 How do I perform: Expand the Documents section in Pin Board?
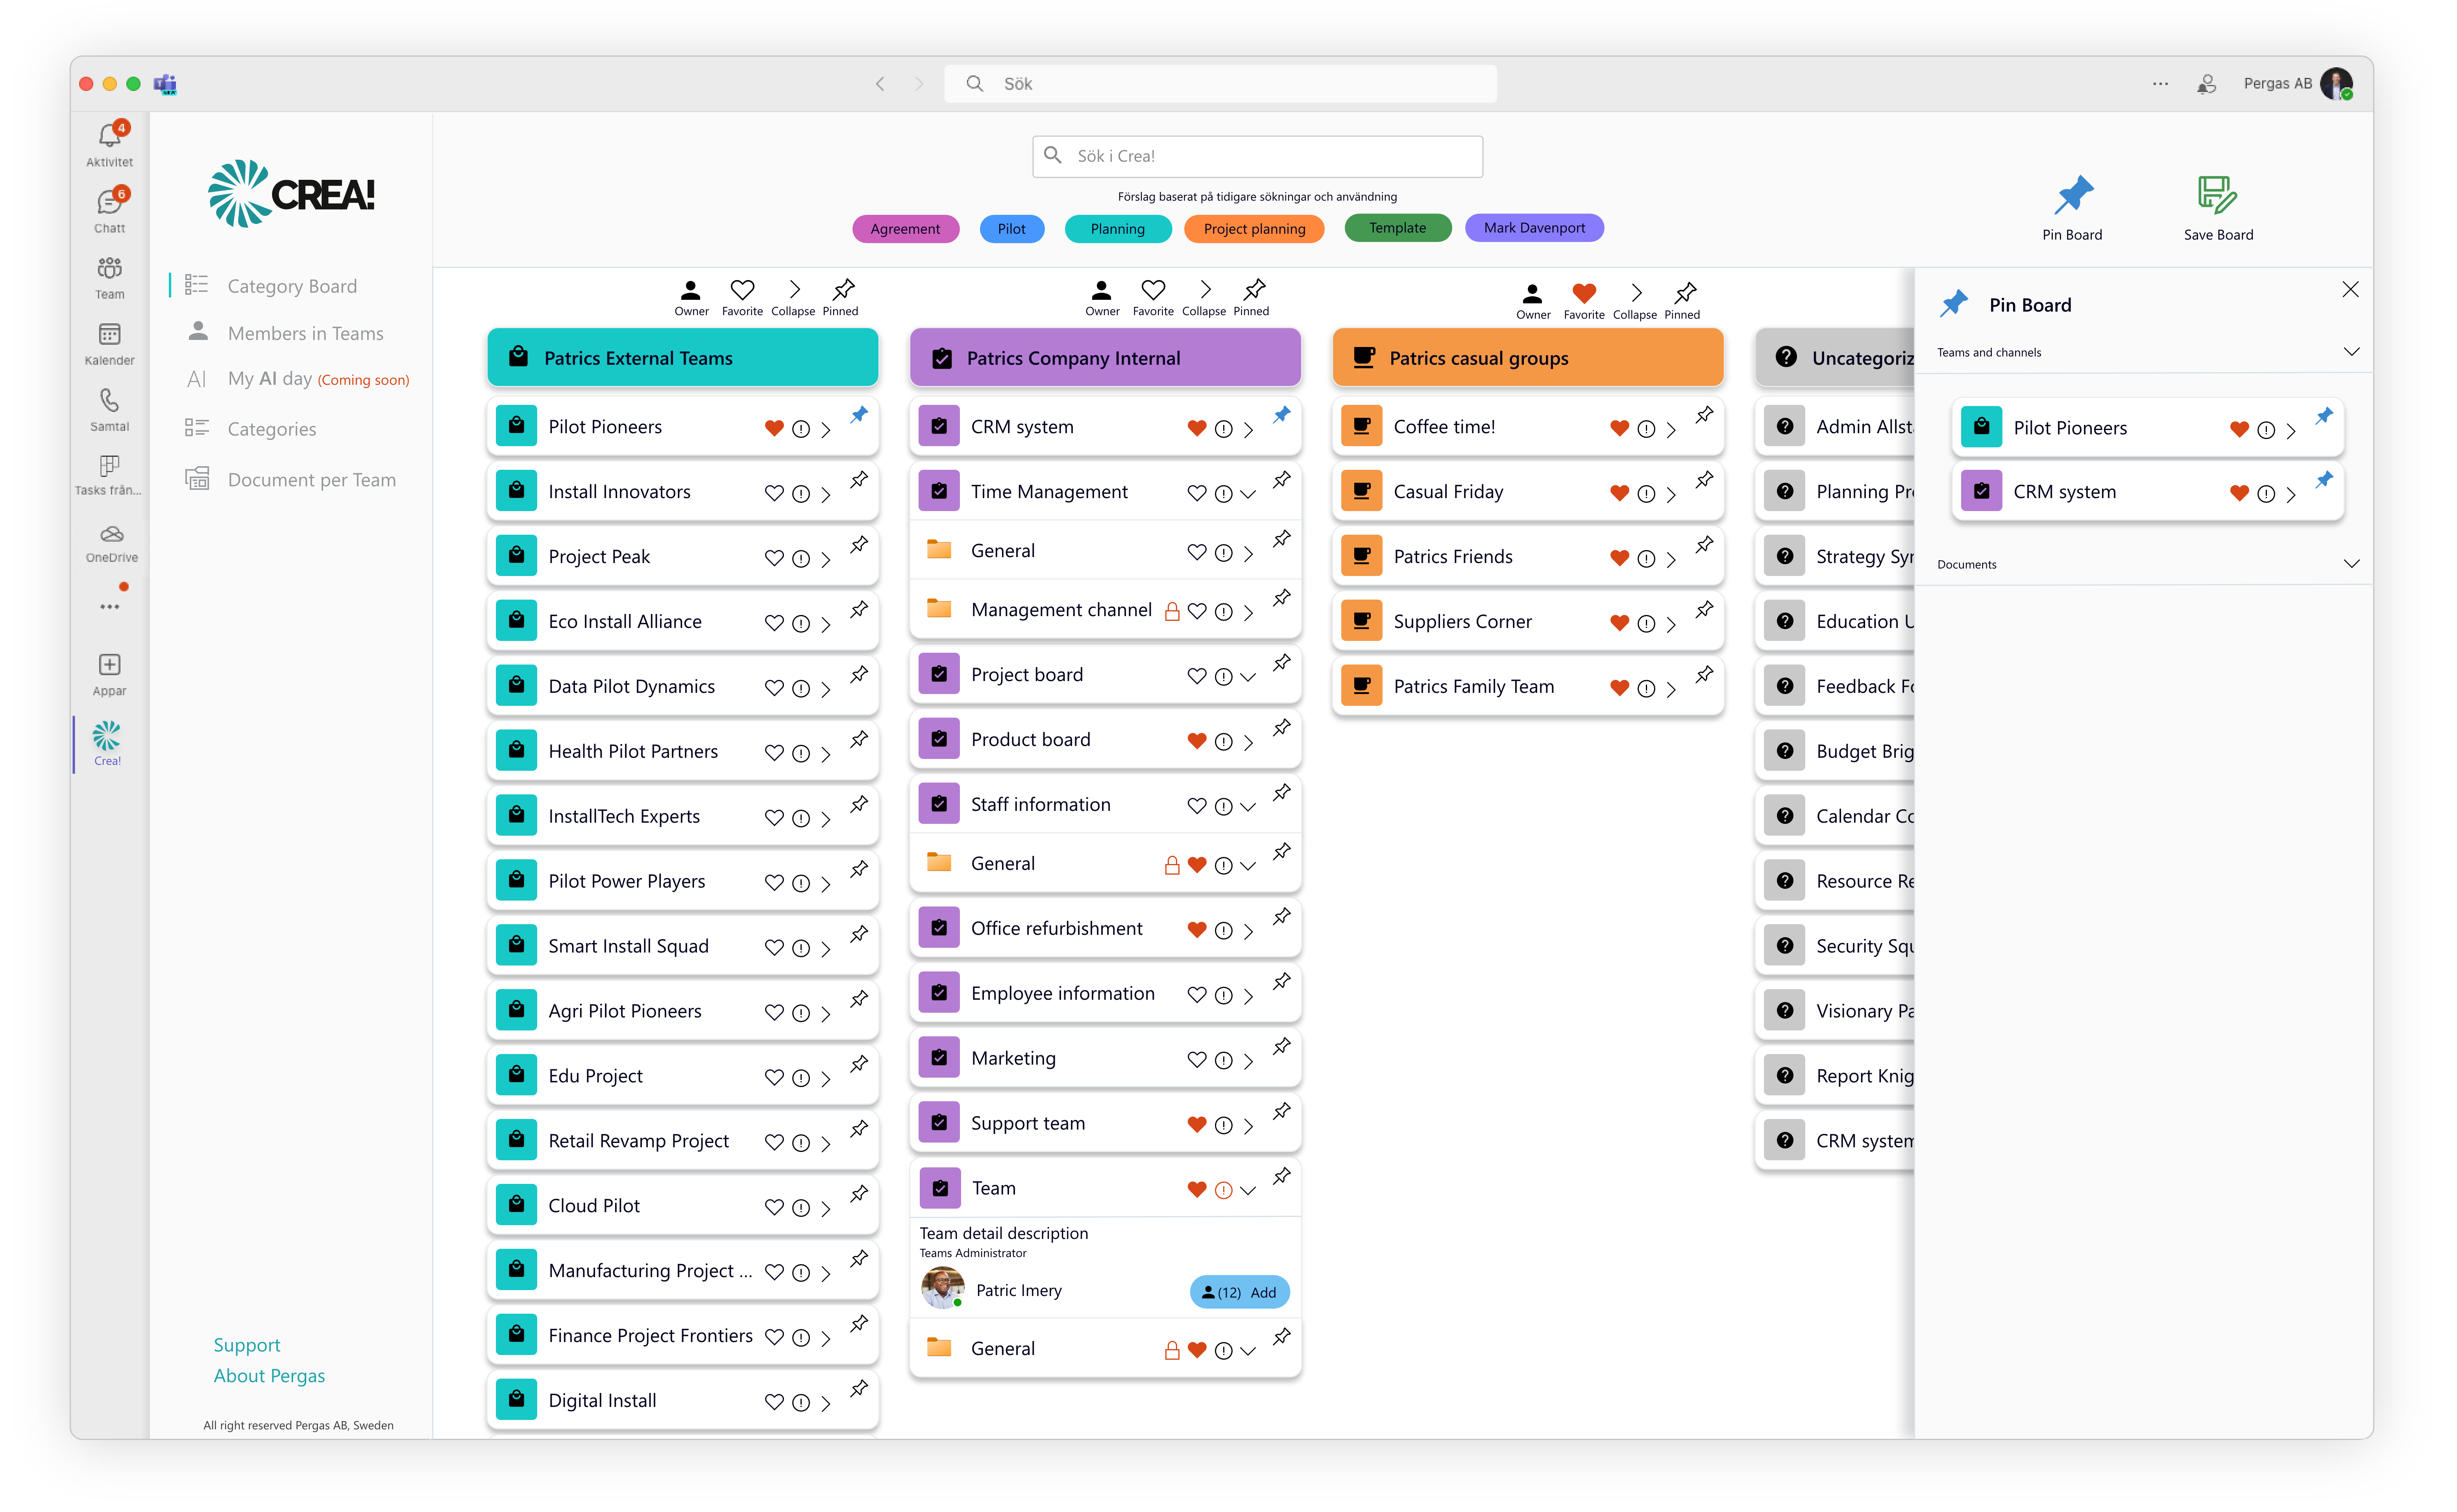pyautogui.click(x=2352, y=564)
